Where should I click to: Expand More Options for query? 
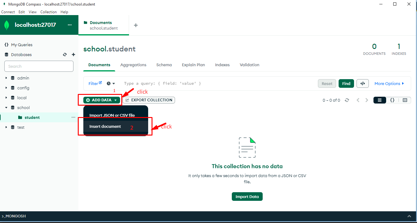tap(389, 83)
